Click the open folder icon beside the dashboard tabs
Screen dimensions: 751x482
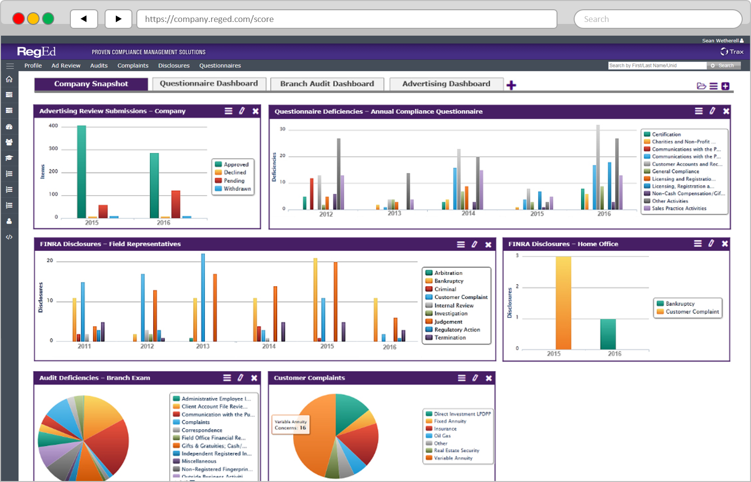pos(701,85)
